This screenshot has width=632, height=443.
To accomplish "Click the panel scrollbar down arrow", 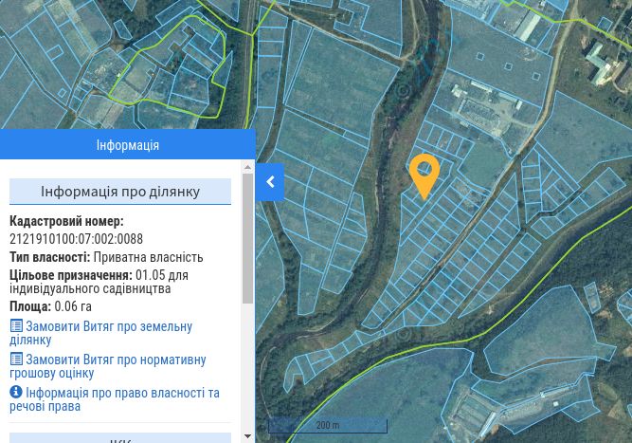I will point(247,436).
